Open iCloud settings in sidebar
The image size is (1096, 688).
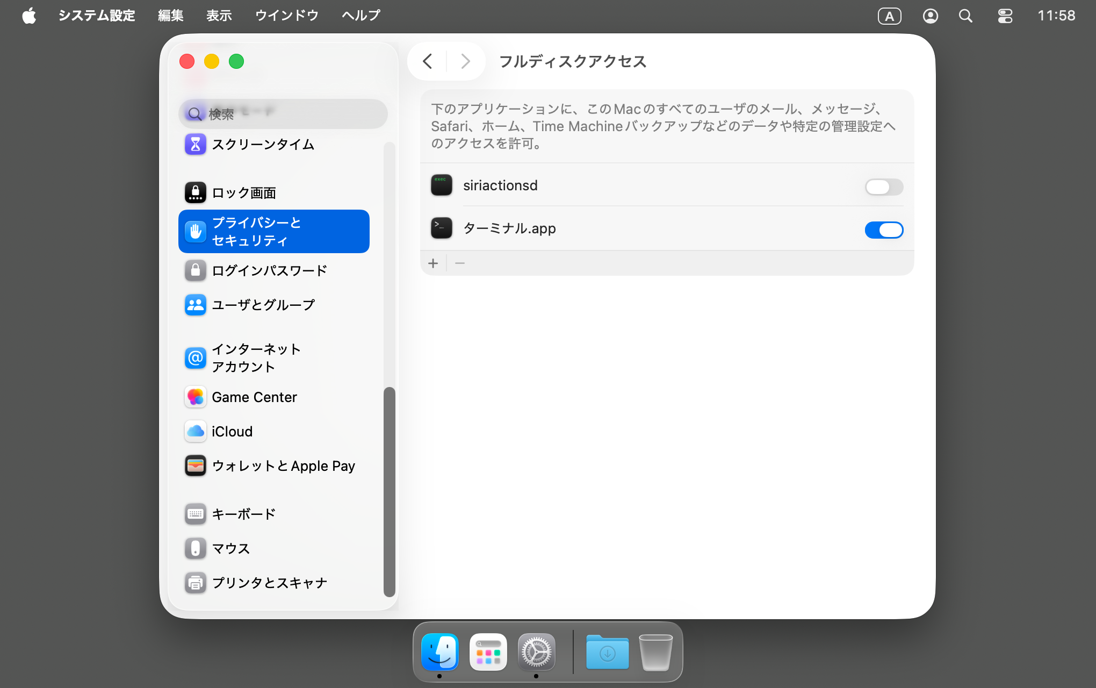pyautogui.click(x=232, y=432)
